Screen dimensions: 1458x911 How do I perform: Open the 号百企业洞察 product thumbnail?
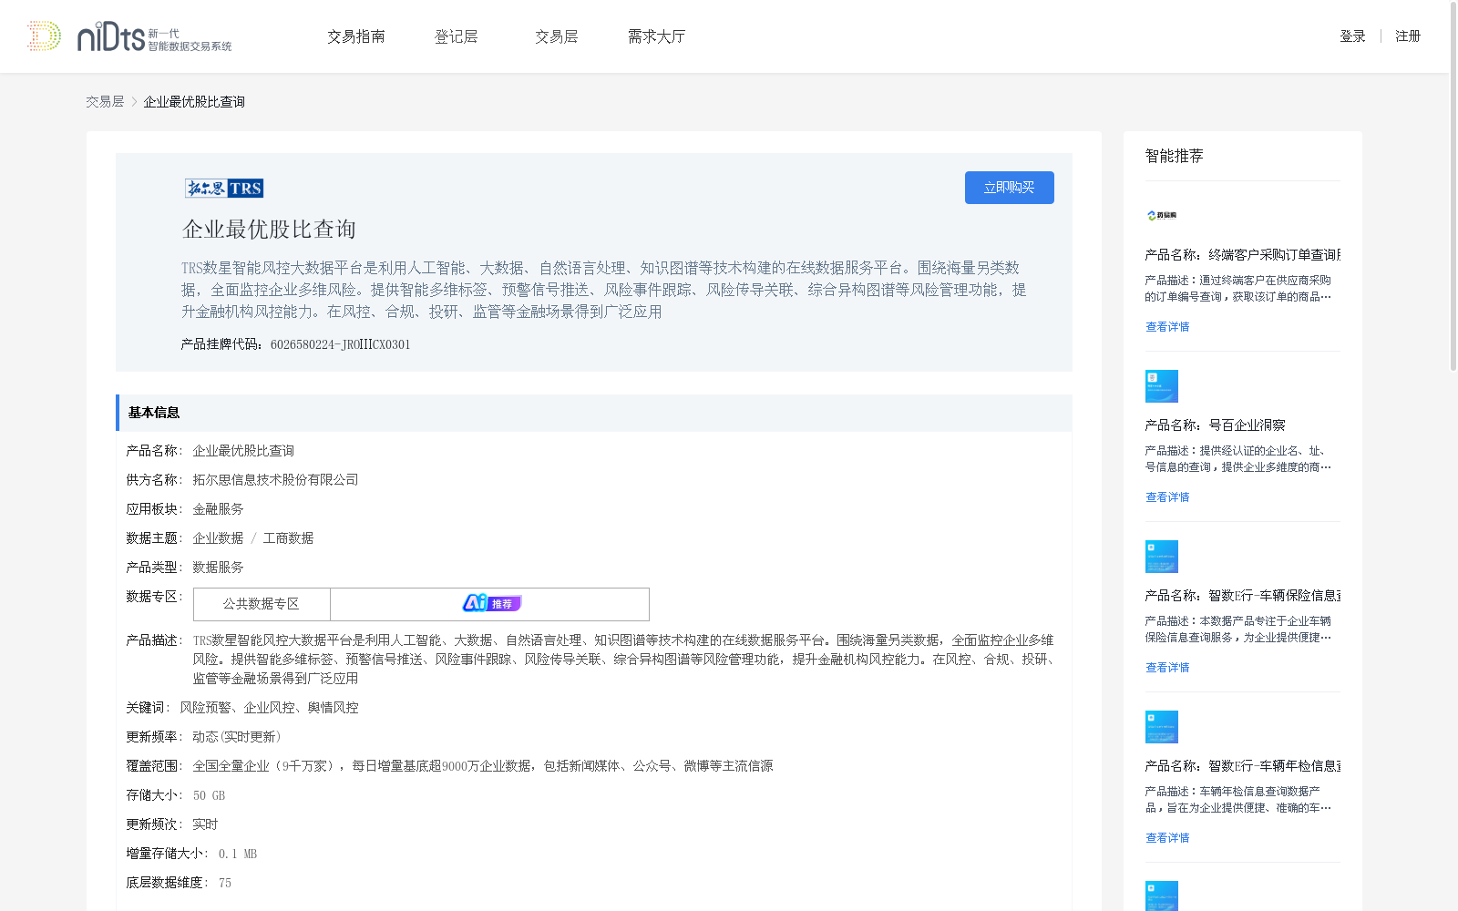tap(1162, 386)
